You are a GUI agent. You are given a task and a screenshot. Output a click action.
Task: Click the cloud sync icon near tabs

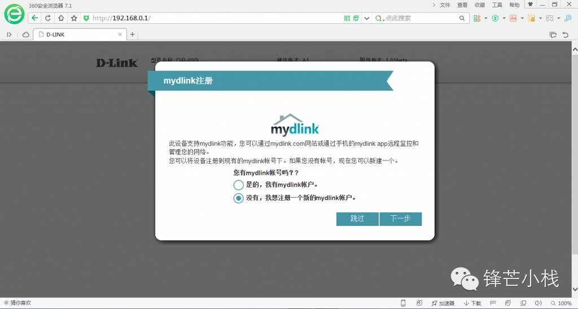point(26,34)
